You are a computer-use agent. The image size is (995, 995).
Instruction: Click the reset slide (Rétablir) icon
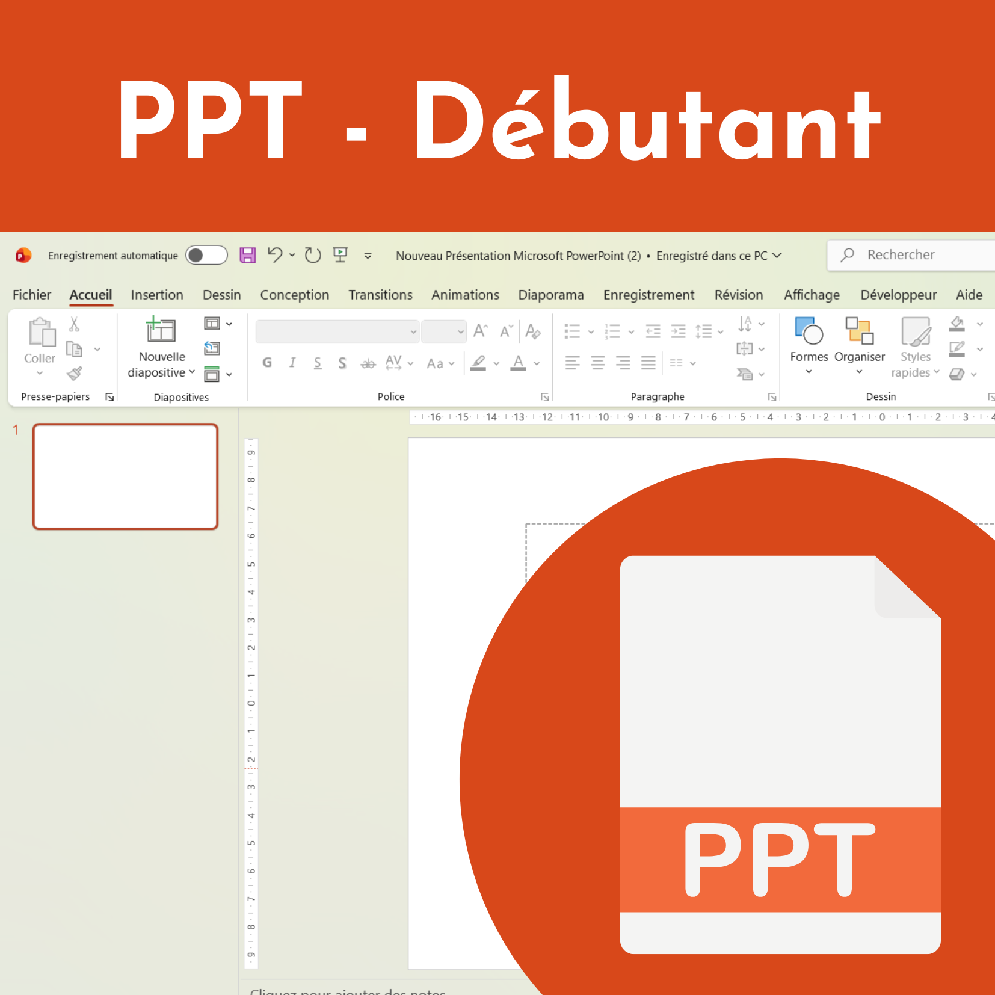tap(212, 348)
